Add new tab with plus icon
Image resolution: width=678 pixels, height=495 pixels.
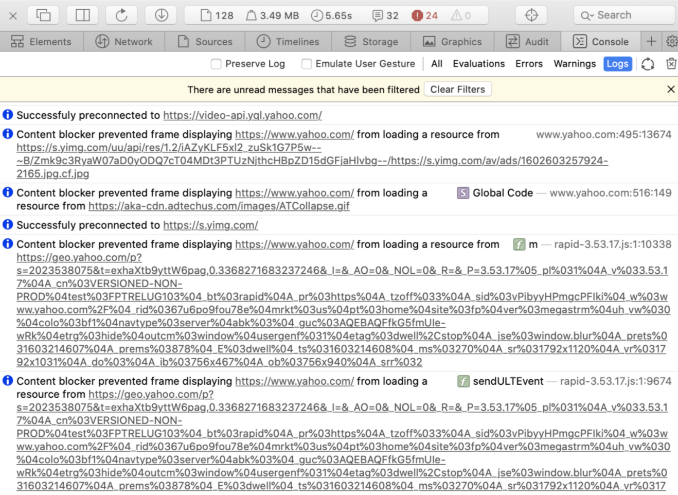pyautogui.click(x=651, y=42)
